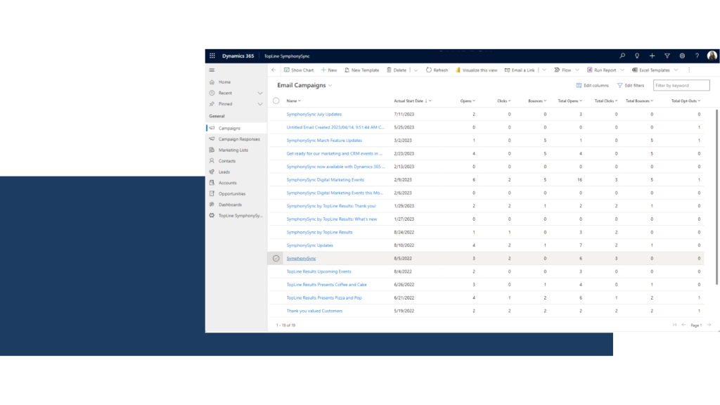Click Visualize this view
Screen dimensions: 720x405
point(476,70)
